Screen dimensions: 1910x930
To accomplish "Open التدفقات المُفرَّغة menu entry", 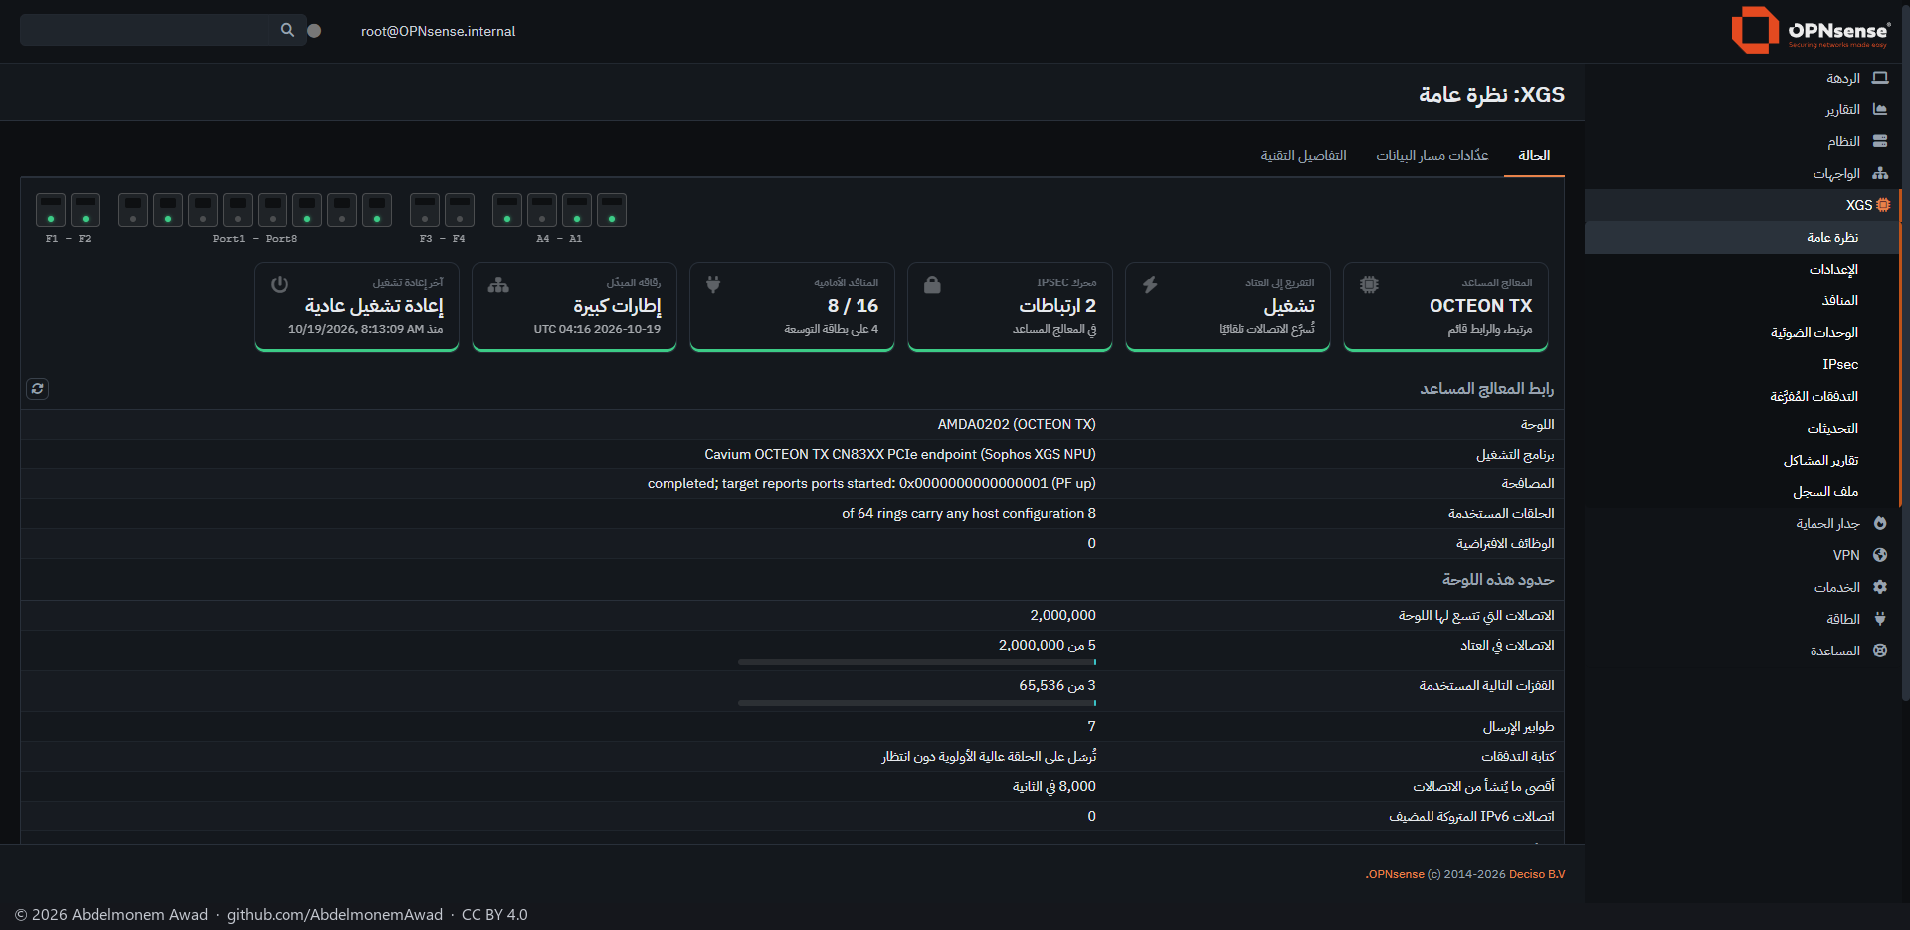I will [x=1741, y=396].
